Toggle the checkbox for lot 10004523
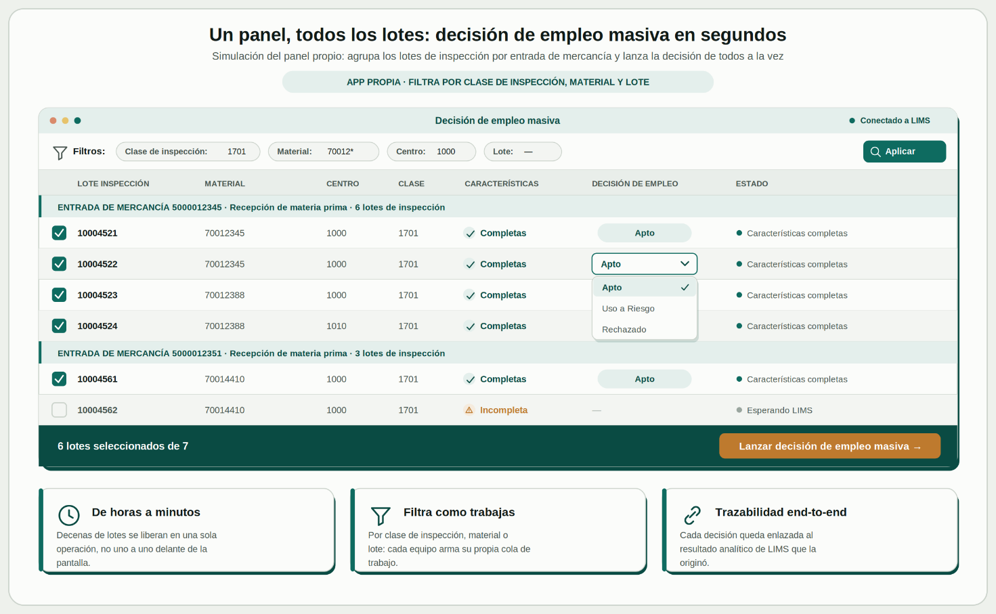 tap(60, 295)
